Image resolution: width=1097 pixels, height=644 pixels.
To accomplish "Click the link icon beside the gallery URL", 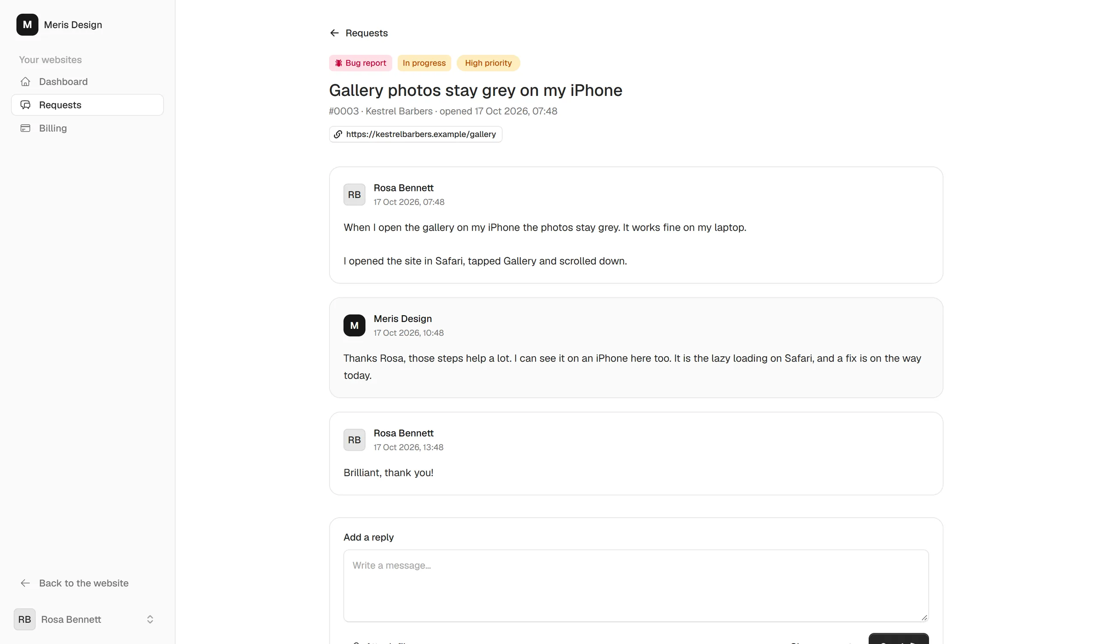I will pyautogui.click(x=338, y=134).
